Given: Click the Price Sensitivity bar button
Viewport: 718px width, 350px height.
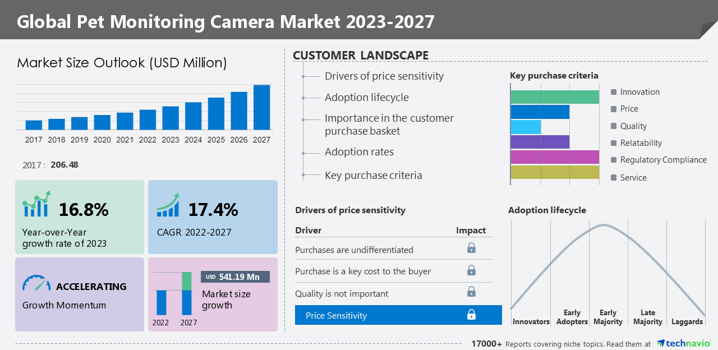Looking at the screenshot, I should coord(398,315).
